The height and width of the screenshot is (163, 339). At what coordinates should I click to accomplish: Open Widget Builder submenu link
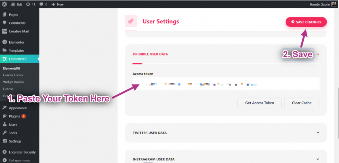click(x=14, y=82)
